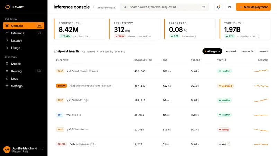
Task: Open the /v3/sessions/{id} endpoint
Action: pyautogui.click(x=82, y=144)
